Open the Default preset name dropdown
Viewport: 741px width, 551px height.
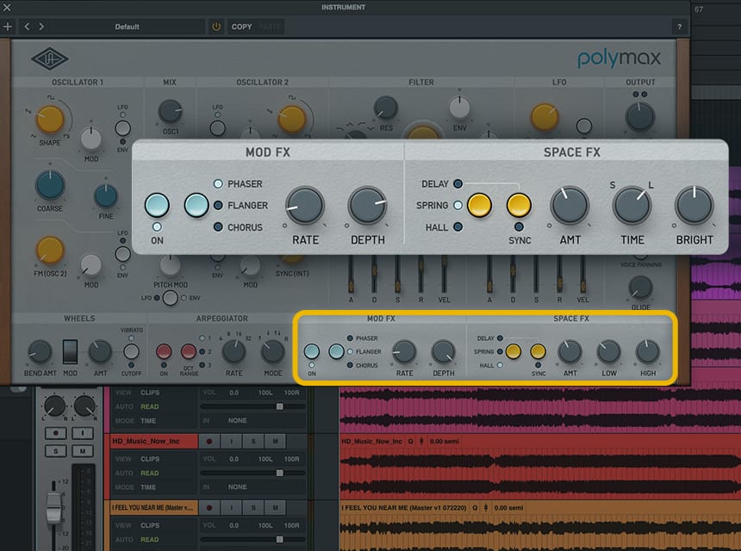point(128,27)
